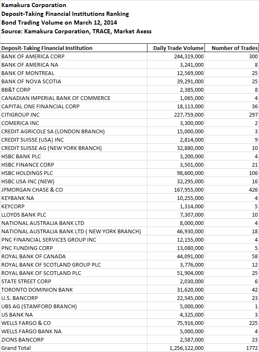Select the CREDIT SUISSE (USA) INC cell

[74, 140]
